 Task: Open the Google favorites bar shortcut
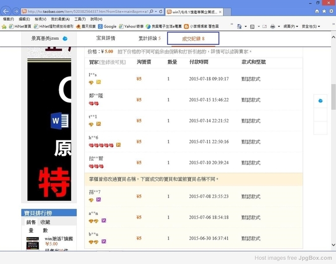click(x=107, y=26)
